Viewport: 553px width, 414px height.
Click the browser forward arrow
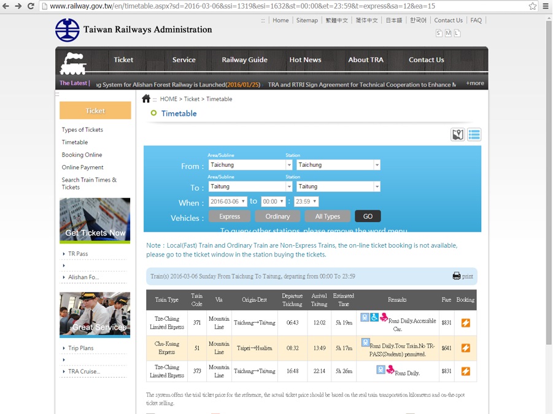pyautogui.click(x=18, y=6)
